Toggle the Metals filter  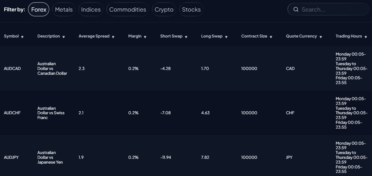(64, 9)
